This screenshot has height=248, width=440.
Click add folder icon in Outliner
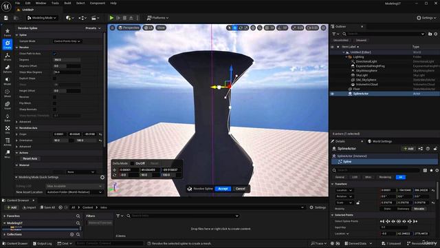[430, 34]
